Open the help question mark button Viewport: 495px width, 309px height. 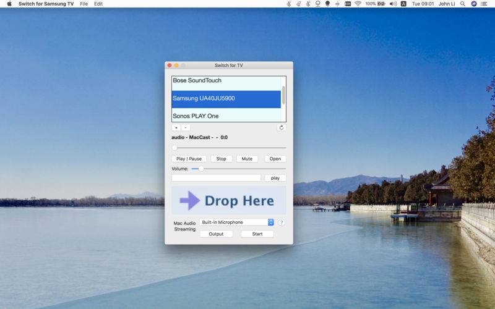click(282, 222)
